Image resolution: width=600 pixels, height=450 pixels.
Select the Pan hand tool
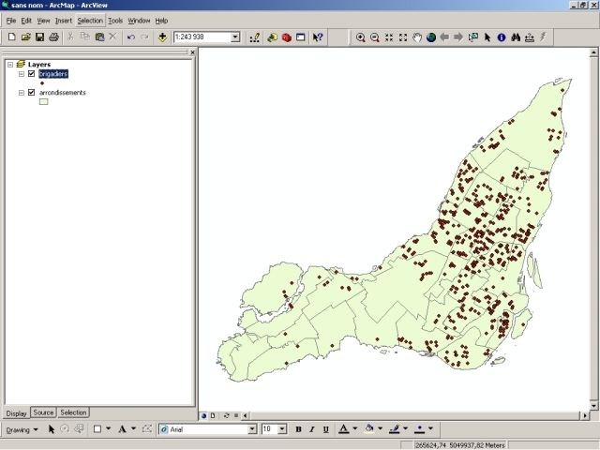(417, 37)
